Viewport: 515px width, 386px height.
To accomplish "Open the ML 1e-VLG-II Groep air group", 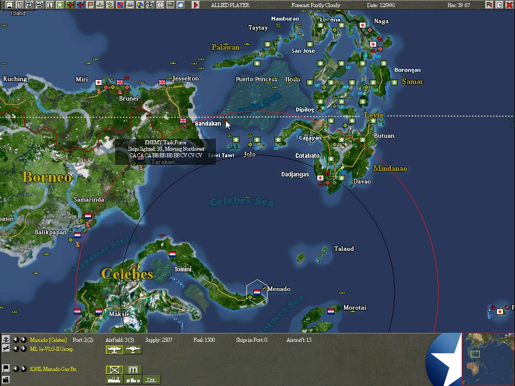I will coord(51,349).
